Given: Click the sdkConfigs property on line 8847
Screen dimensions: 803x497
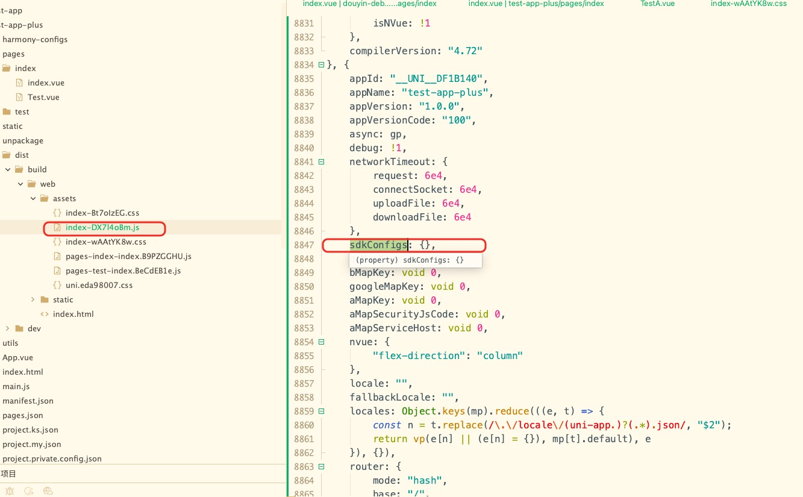Looking at the screenshot, I should coord(378,245).
